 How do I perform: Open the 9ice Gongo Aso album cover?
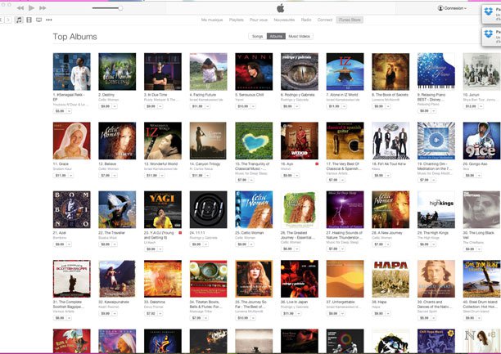pos(482,141)
